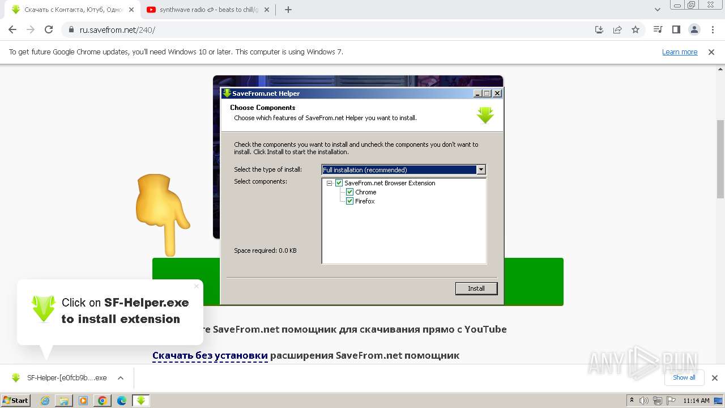This screenshot has width=725, height=408.
Task: Dismiss the Chrome update notification bar
Action: [711, 52]
